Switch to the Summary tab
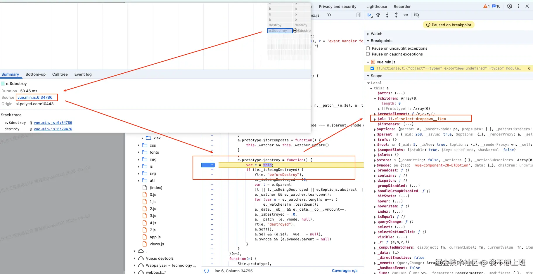This screenshot has width=533, height=274. coord(10,74)
